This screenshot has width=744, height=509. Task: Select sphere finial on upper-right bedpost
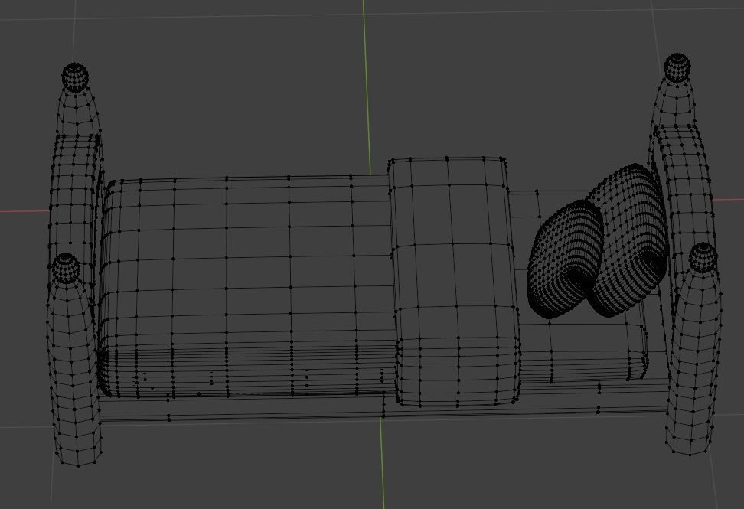[677, 67]
